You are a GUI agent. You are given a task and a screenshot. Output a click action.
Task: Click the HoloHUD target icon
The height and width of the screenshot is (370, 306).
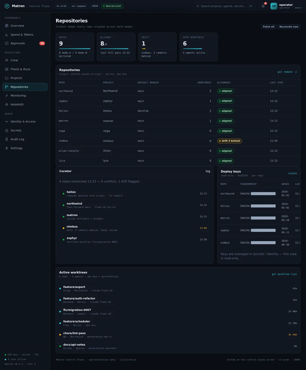click(x=7, y=105)
